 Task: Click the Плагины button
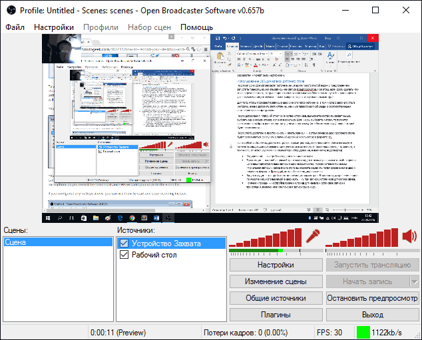tap(276, 315)
